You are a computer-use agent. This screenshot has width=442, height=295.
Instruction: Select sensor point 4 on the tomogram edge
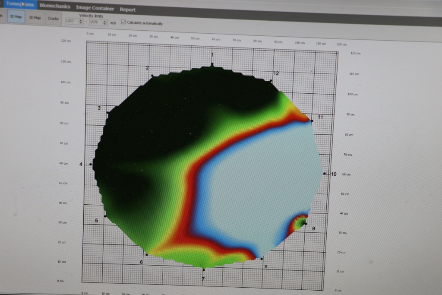tap(91, 164)
